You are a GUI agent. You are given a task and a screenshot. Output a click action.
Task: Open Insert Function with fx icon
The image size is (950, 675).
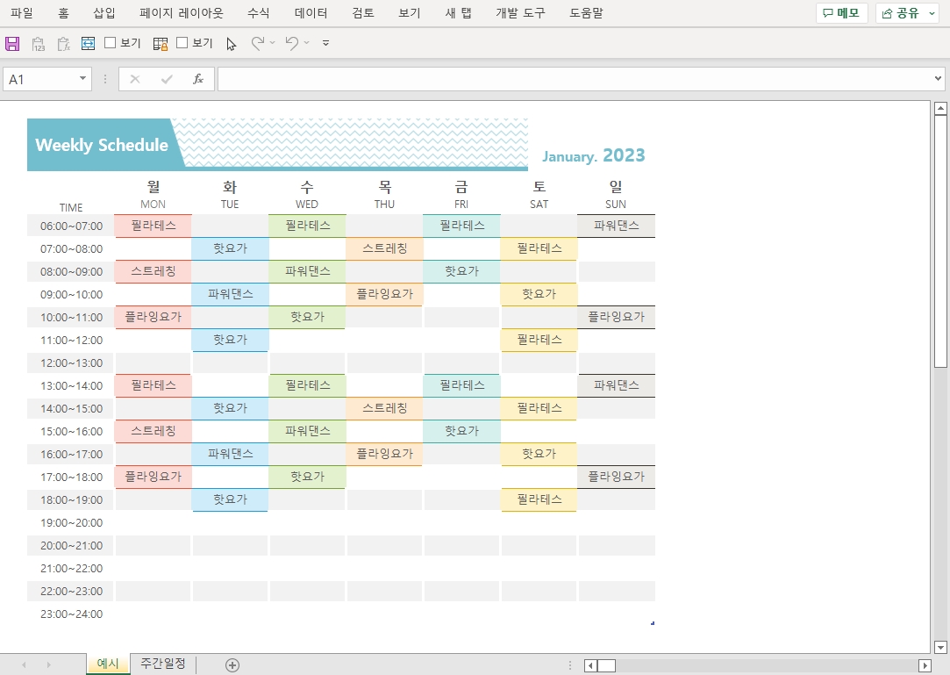click(198, 79)
